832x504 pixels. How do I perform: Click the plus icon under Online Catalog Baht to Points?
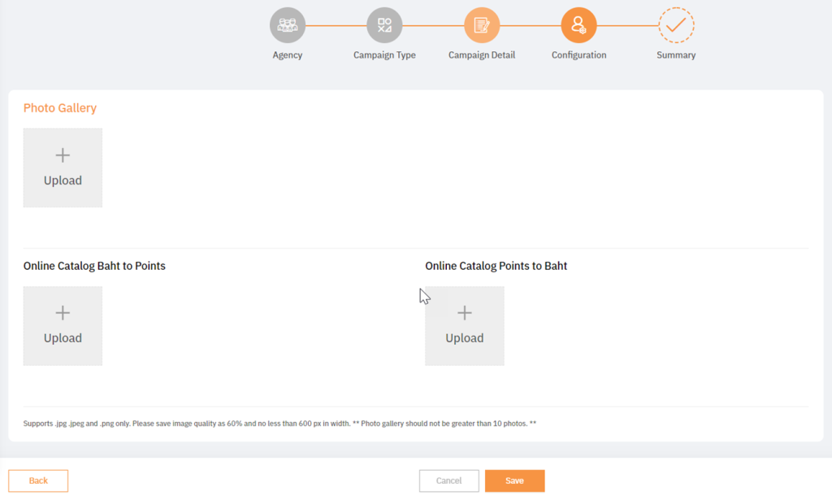(63, 312)
